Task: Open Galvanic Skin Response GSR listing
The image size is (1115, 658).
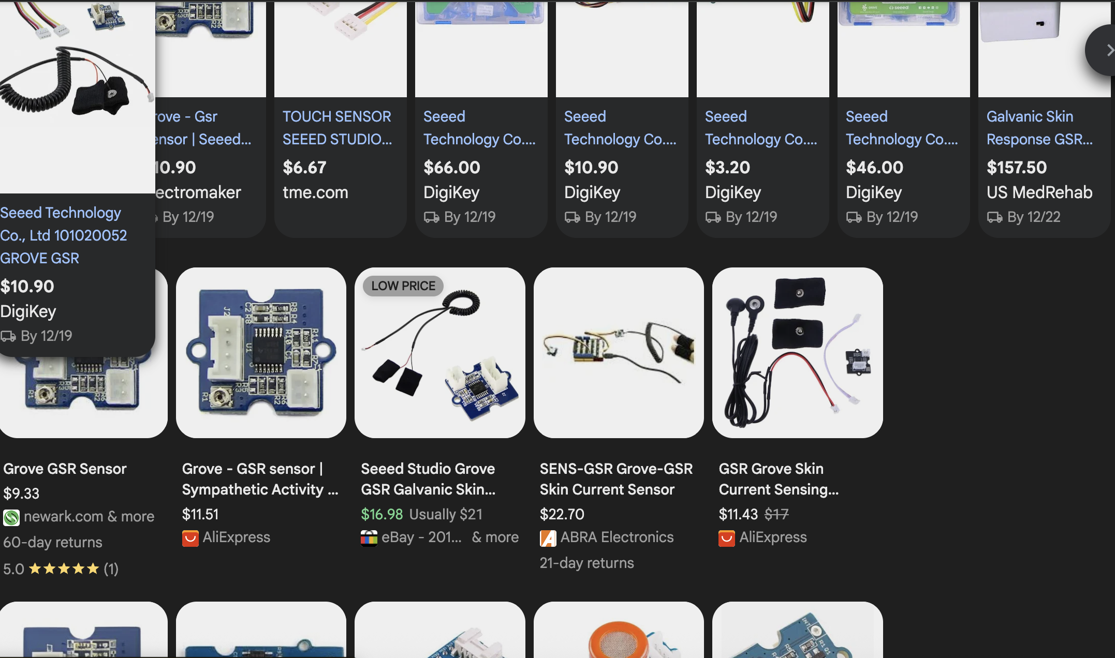Action: [1039, 128]
